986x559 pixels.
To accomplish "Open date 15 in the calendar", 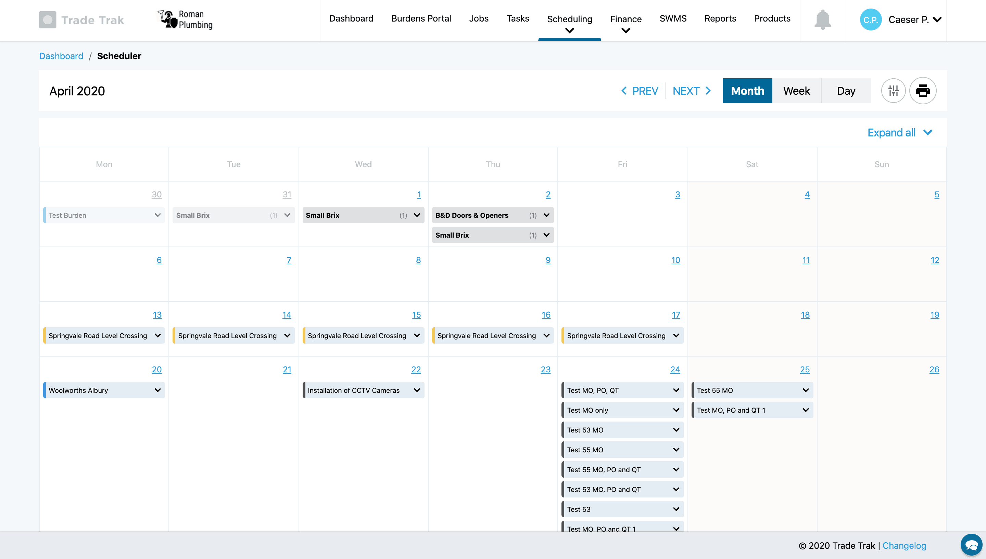I will (x=416, y=315).
